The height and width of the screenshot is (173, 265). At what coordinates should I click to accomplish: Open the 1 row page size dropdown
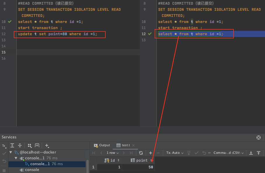[x=113, y=153]
